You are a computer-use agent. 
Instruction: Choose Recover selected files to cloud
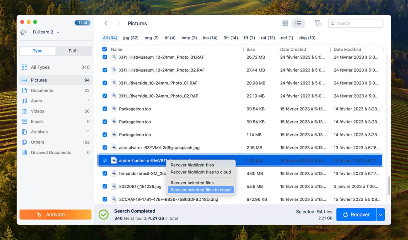pos(201,190)
